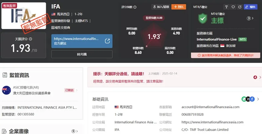Open the 時光機 time machine button
The image size is (262, 134).
coord(82,54)
